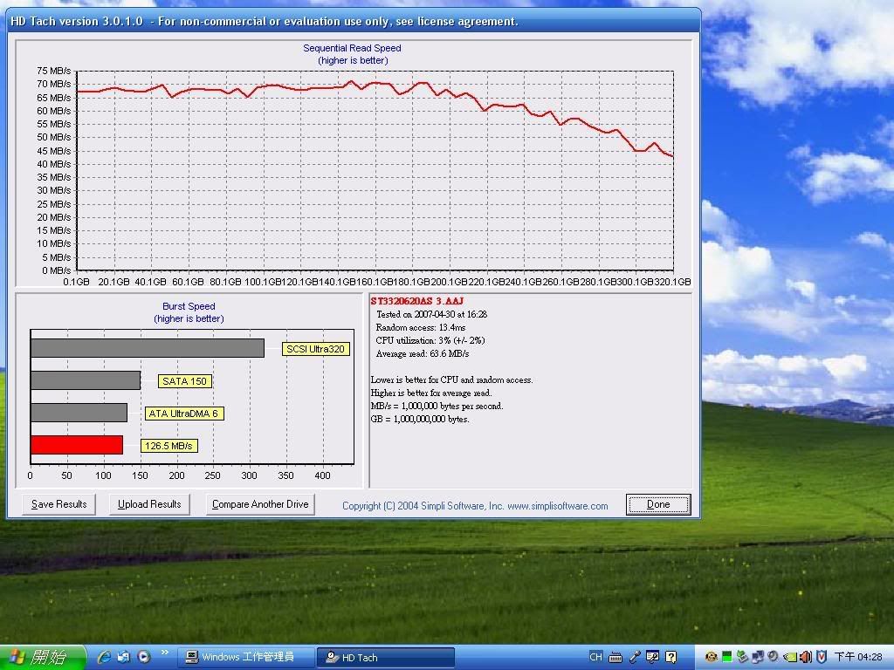894x670 pixels.
Task: Click the language bar microphone icon
Action: click(635, 657)
